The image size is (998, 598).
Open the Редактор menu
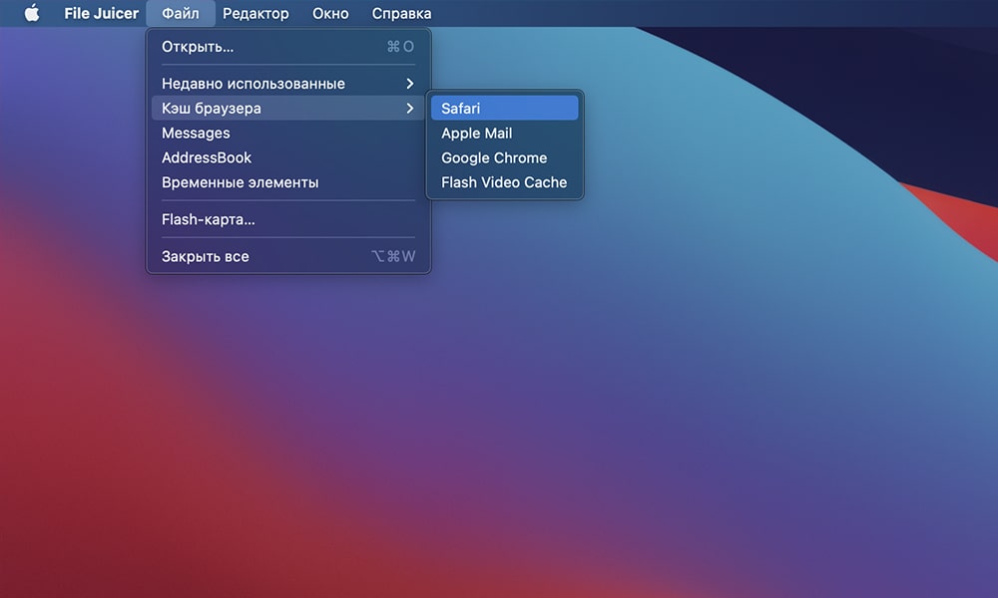255,13
